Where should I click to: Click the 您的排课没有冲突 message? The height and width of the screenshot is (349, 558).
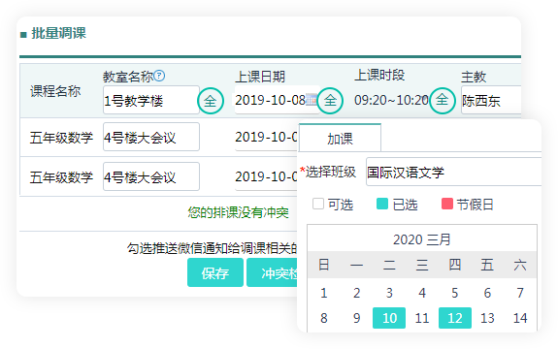pos(238,212)
